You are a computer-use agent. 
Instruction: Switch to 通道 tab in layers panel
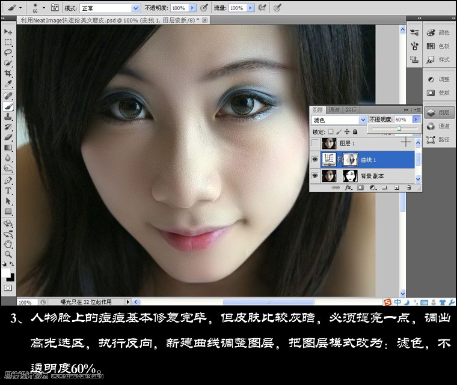pos(334,110)
